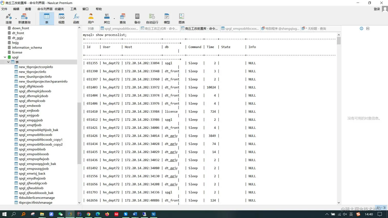Click the 登录 login link
Image resolution: width=388 pixels, height=218 pixels.
pyautogui.click(x=377, y=9)
